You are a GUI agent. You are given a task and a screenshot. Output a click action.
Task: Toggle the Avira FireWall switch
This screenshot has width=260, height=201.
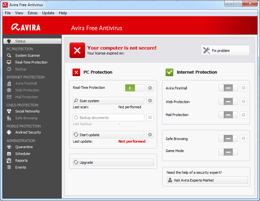click(x=228, y=88)
